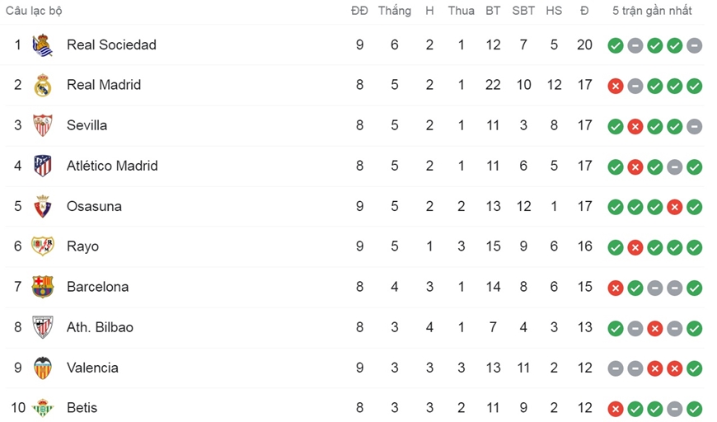The image size is (717, 422).
Task: Open the Barcelona team name link
Action: [98, 287]
